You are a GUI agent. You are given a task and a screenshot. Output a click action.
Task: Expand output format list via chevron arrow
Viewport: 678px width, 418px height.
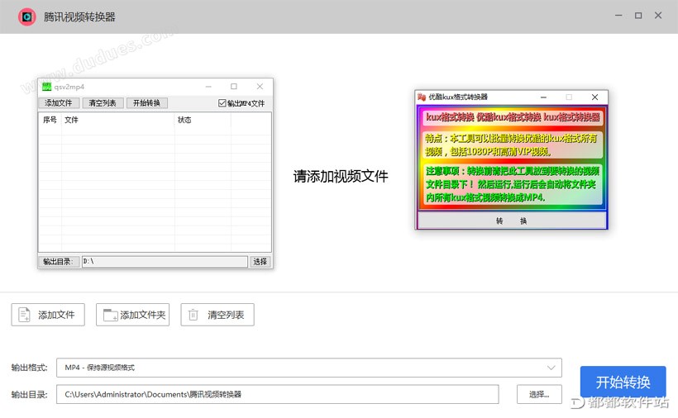tap(551, 368)
